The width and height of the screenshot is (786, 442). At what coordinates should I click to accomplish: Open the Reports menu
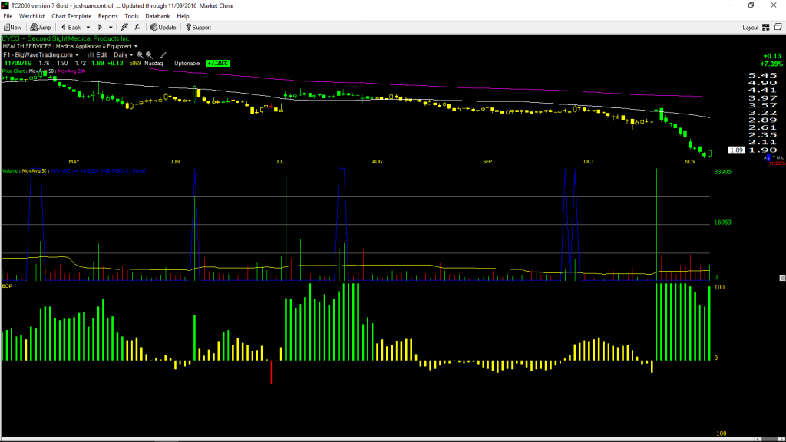[x=107, y=16]
